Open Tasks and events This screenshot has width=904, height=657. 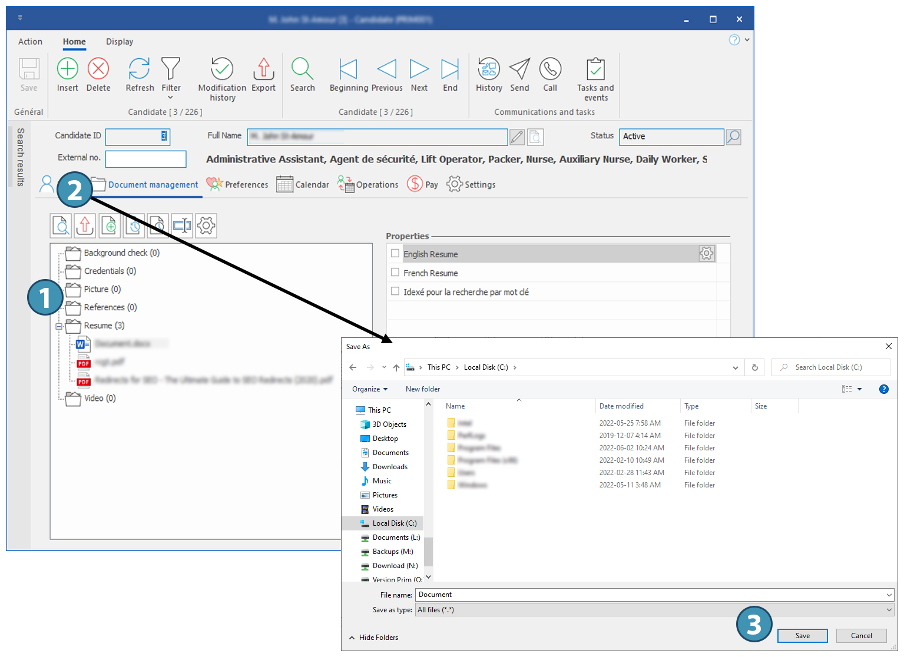click(x=595, y=69)
